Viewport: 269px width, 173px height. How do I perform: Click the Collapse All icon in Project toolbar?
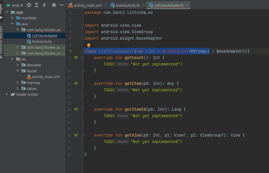pyautogui.click(x=44, y=5)
